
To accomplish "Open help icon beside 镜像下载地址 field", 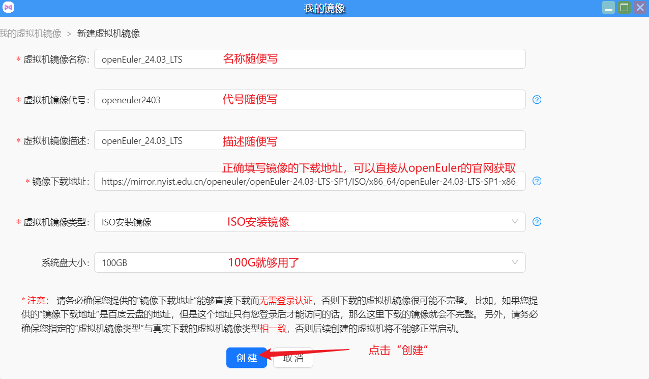I will tap(537, 181).
